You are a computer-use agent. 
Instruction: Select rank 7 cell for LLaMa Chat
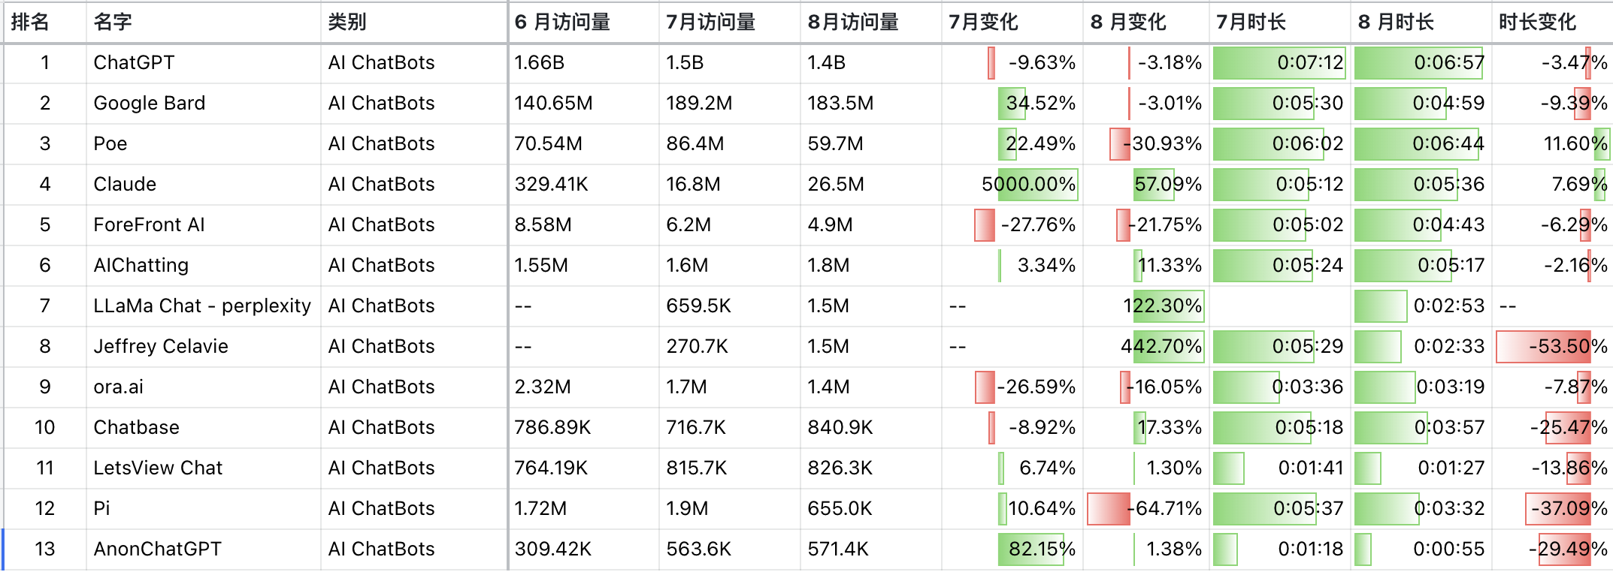coord(45,306)
